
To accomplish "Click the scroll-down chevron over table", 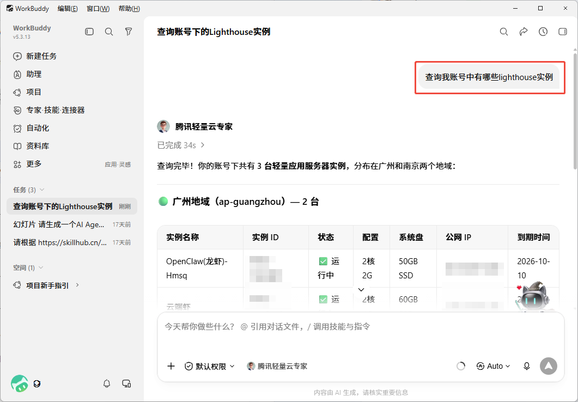I will click(361, 290).
